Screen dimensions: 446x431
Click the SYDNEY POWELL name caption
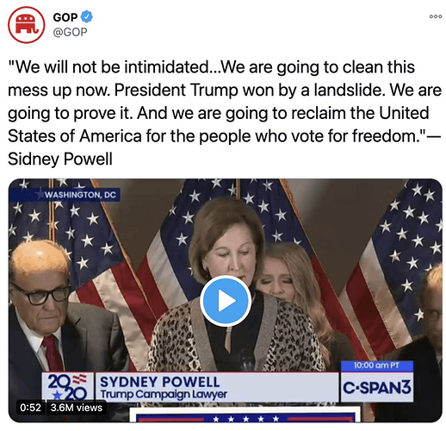[159, 382]
